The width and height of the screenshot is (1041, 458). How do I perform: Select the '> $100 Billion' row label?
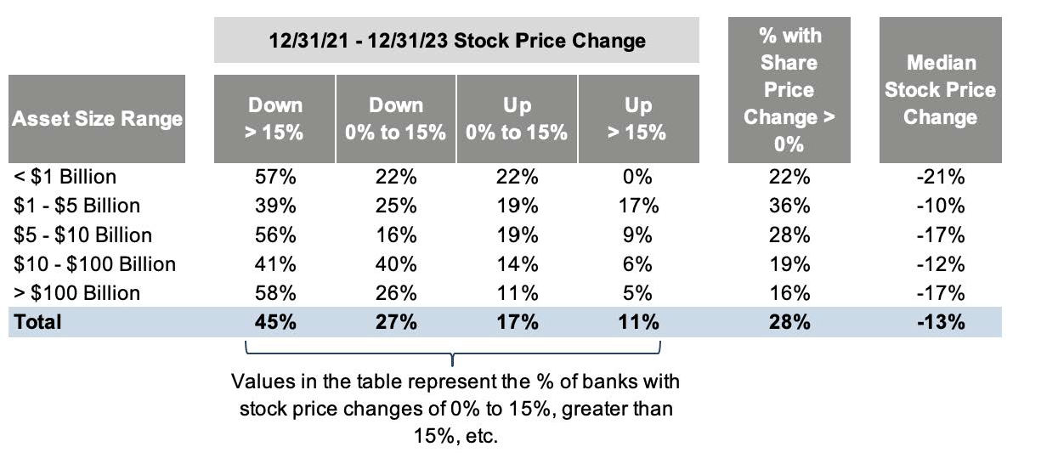(x=77, y=293)
